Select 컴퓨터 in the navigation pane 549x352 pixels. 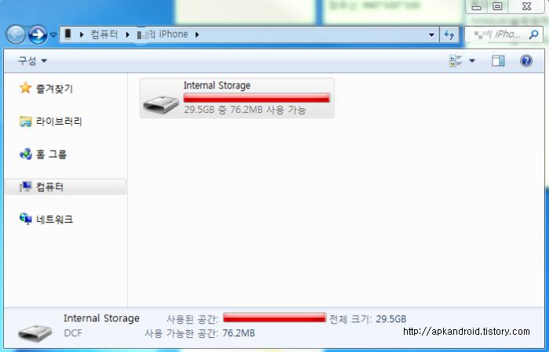pyautogui.click(x=65, y=187)
